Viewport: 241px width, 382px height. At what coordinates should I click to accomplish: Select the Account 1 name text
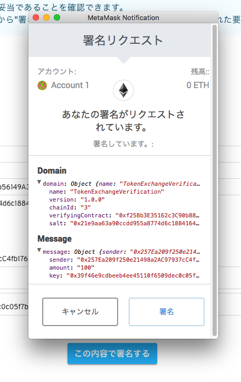point(70,85)
